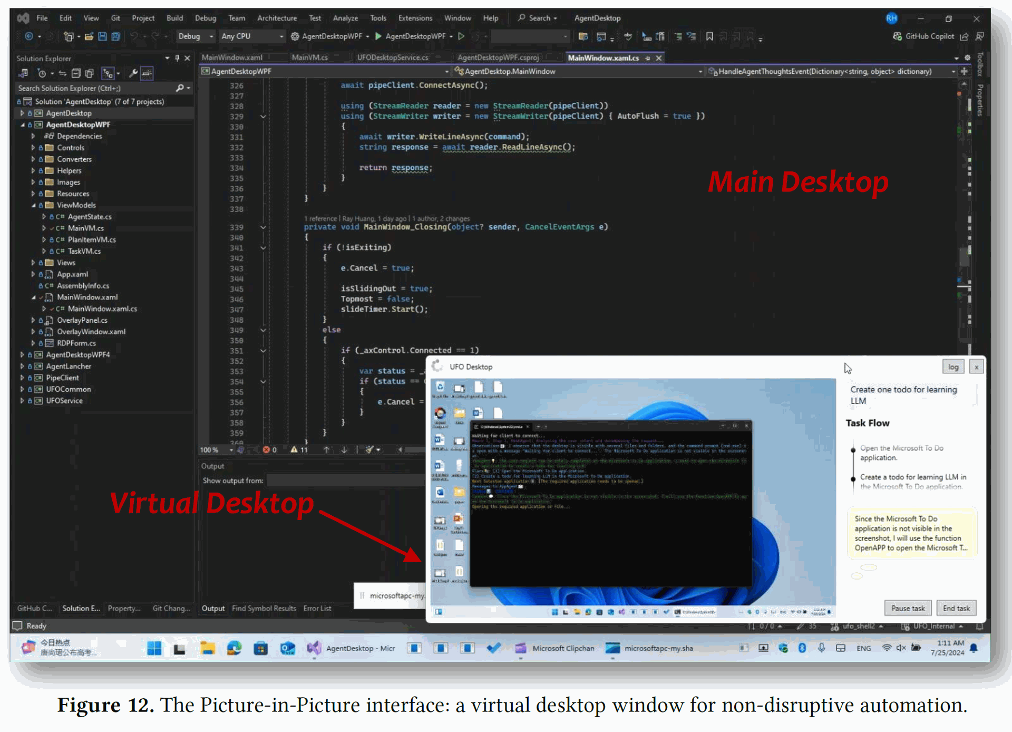Click the Outlook icon in the taskbar
The width and height of the screenshot is (1012, 732).
(x=287, y=648)
